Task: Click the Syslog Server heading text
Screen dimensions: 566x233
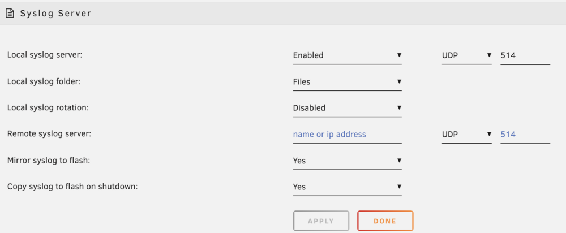Action: 55,14
